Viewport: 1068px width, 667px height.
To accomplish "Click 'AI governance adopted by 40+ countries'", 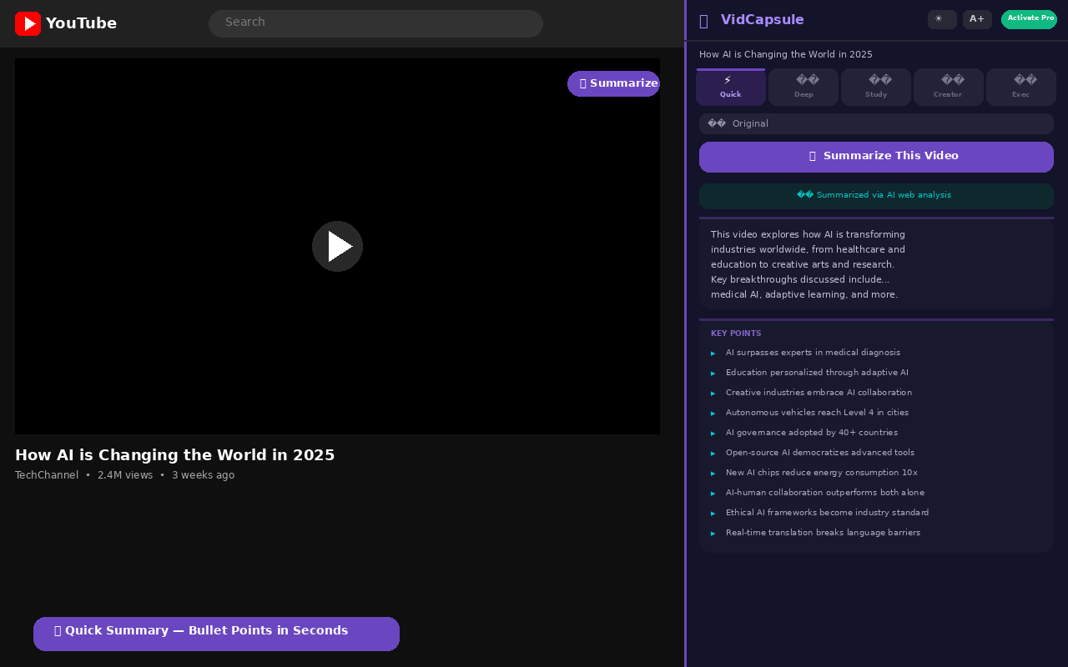I will point(812,433).
